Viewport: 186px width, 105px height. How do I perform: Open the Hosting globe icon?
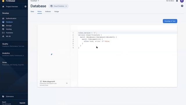3,29
